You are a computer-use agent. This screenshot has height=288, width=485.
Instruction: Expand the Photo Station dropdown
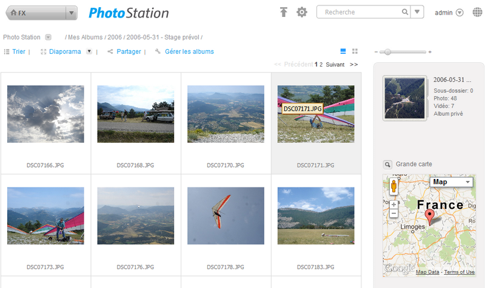[x=48, y=38]
